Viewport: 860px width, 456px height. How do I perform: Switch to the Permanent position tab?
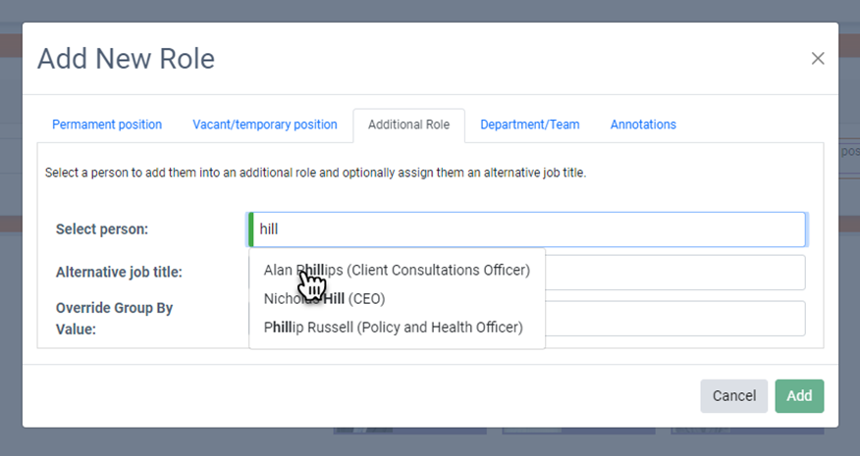pos(107,125)
